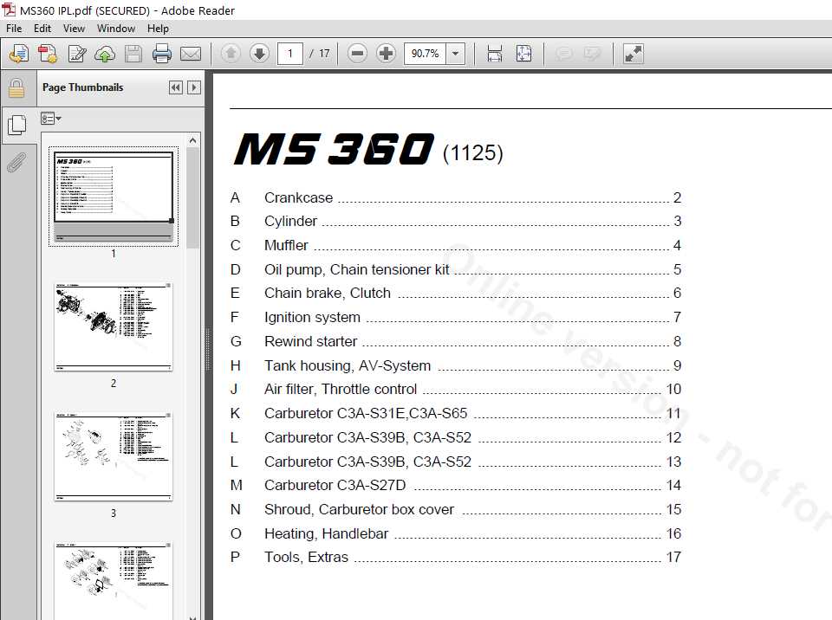Click the Muffler contents entry
Image resolution: width=832 pixels, height=620 pixels.
click(456, 246)
